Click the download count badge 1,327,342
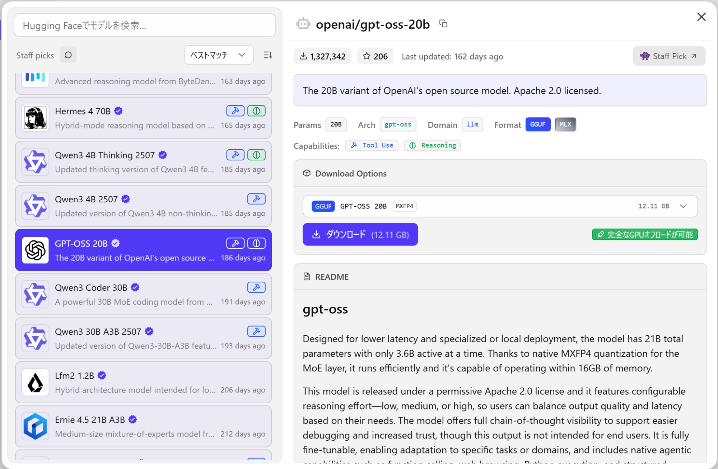718x469 pixels. click(x=322, y=56)
